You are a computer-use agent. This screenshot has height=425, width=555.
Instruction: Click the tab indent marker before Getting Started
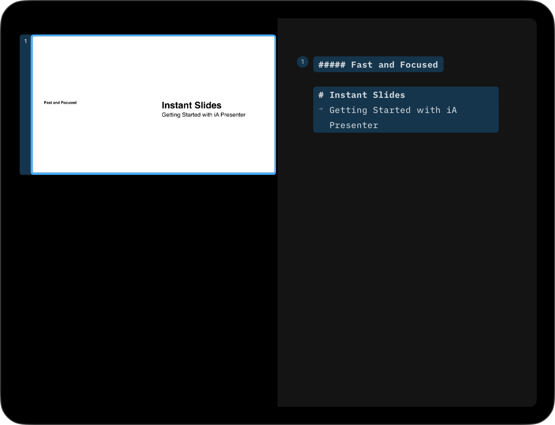pyautogui.click(x=321, y=109)
